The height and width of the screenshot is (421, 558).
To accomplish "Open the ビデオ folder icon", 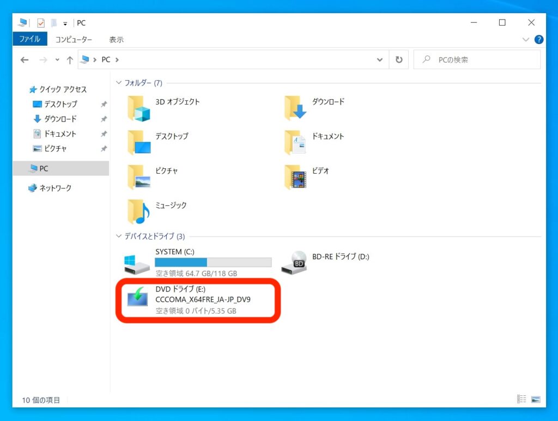I will (x=295, y=177).
